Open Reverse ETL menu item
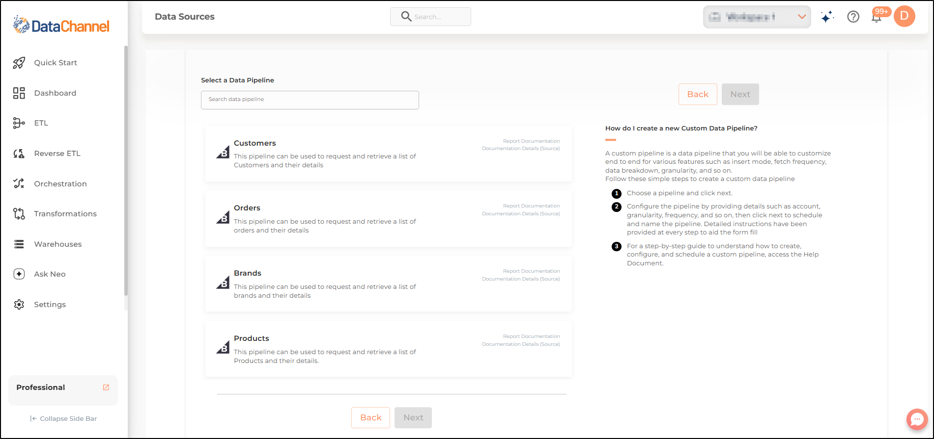The width and height of the screenshot is (934, 439). [57, 154]
